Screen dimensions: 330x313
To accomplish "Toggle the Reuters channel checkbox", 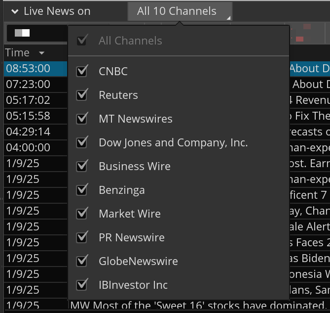I will click(x=82, y=95).
